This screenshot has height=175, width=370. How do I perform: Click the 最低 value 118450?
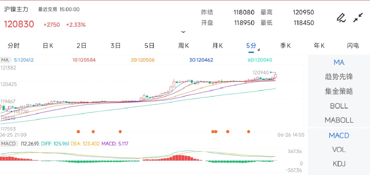(x=304, y=23)
